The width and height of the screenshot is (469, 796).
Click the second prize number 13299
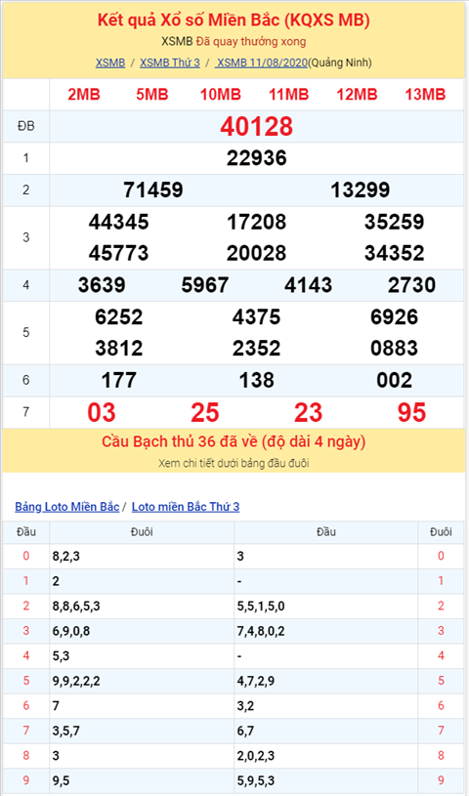click(361, 189)
